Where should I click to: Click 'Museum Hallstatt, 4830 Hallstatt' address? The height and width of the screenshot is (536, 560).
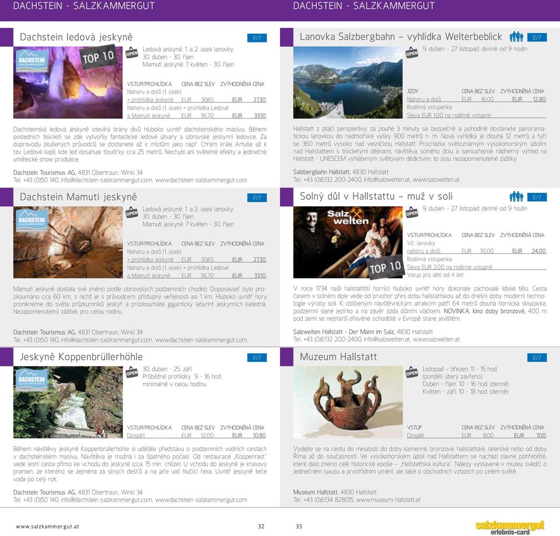pyautogui.click(x=335, y=492)
